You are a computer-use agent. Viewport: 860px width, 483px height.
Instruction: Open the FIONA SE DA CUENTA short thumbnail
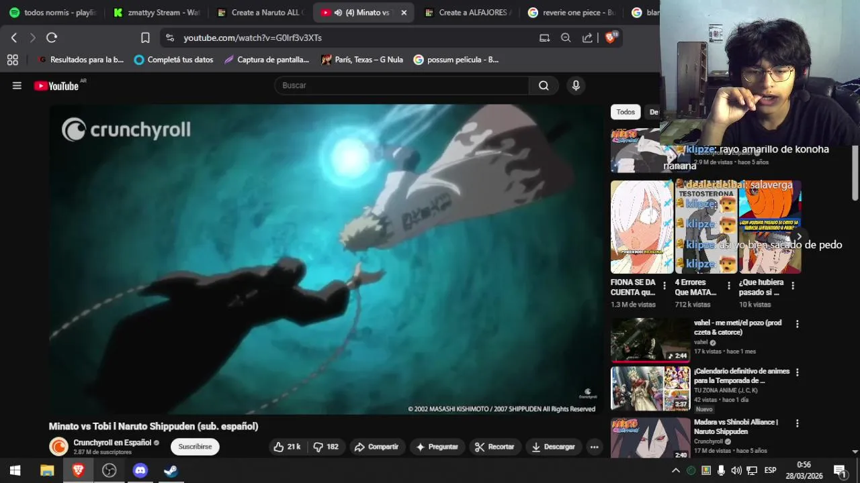click(642, 227)
